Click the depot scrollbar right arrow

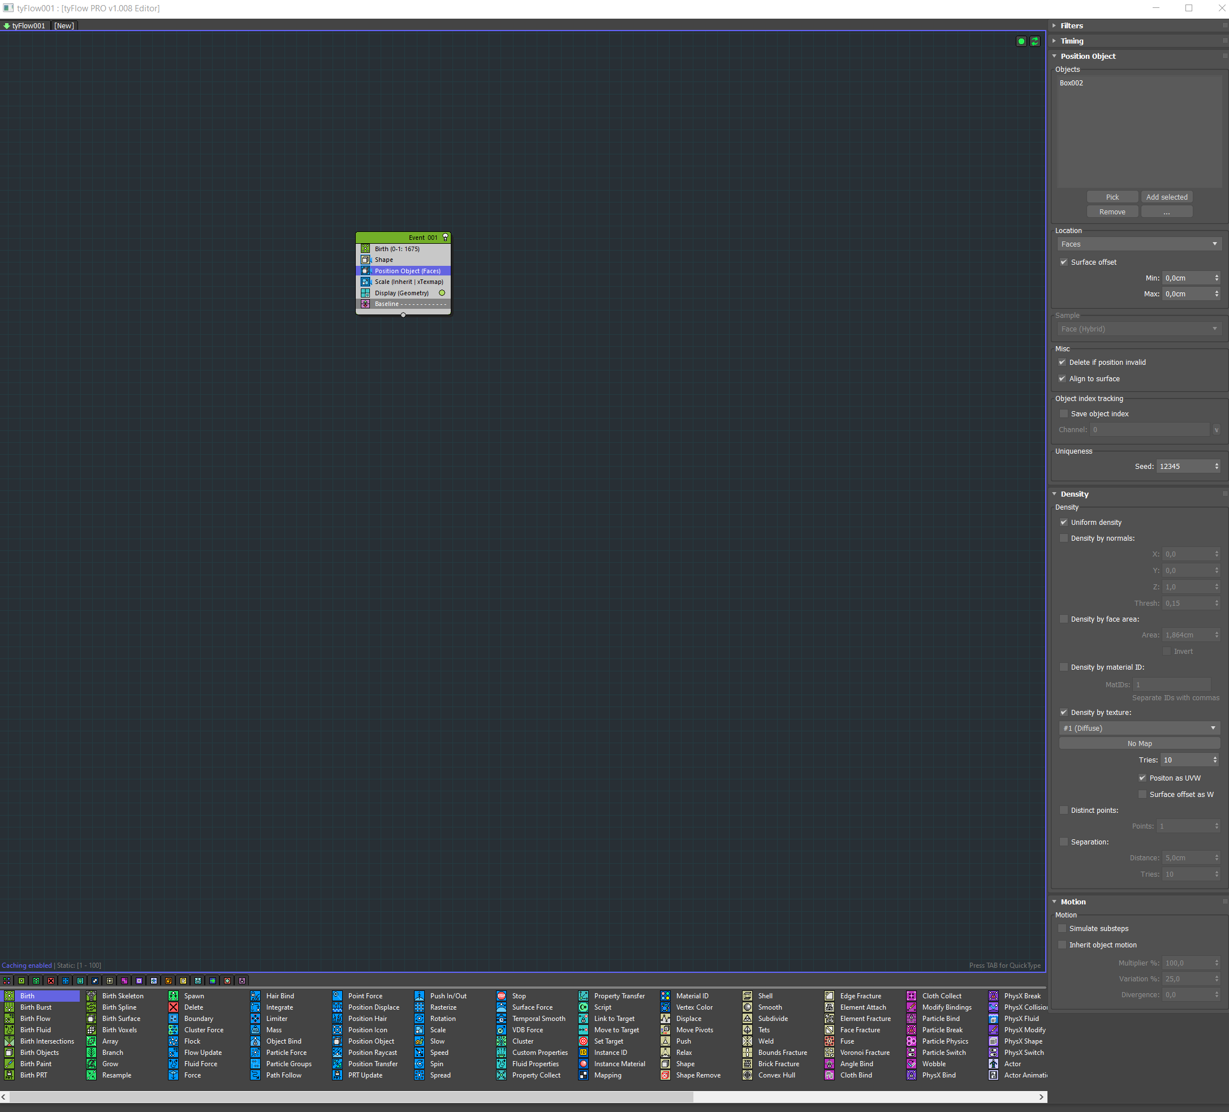click(1041, 1097)
